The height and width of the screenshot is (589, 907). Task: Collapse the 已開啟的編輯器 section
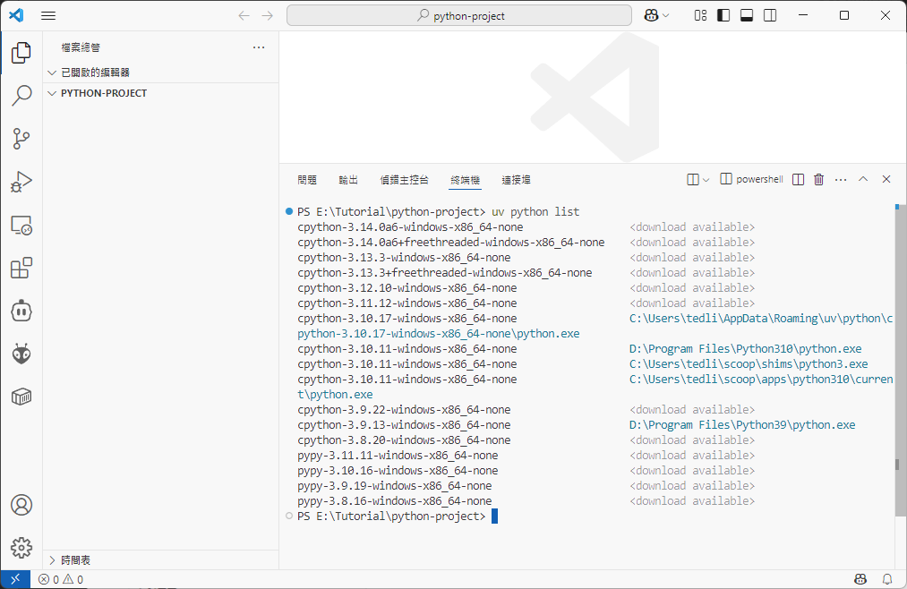(51, 72)
